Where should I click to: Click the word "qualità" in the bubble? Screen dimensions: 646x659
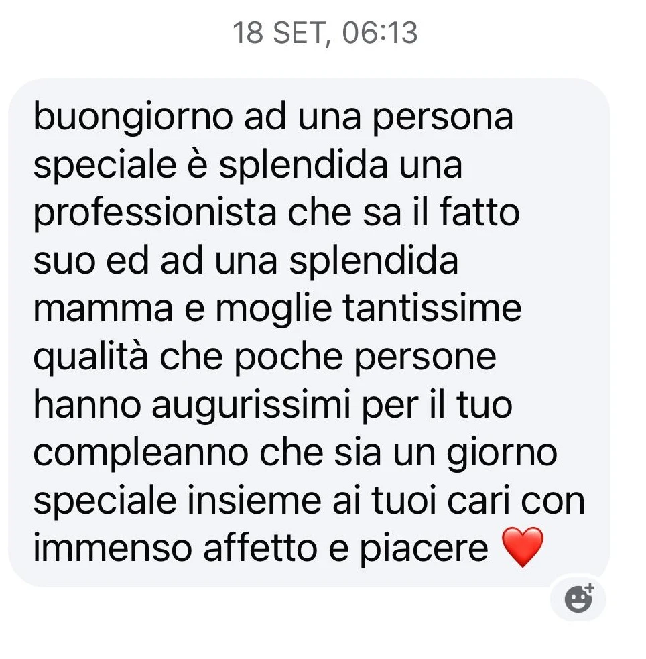pyautogui.click(x=90, y=358)
